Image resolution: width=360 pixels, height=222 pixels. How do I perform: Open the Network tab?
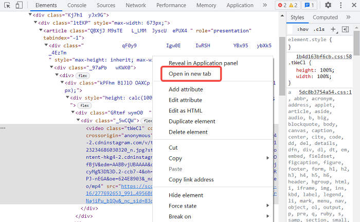click(136, 5)
